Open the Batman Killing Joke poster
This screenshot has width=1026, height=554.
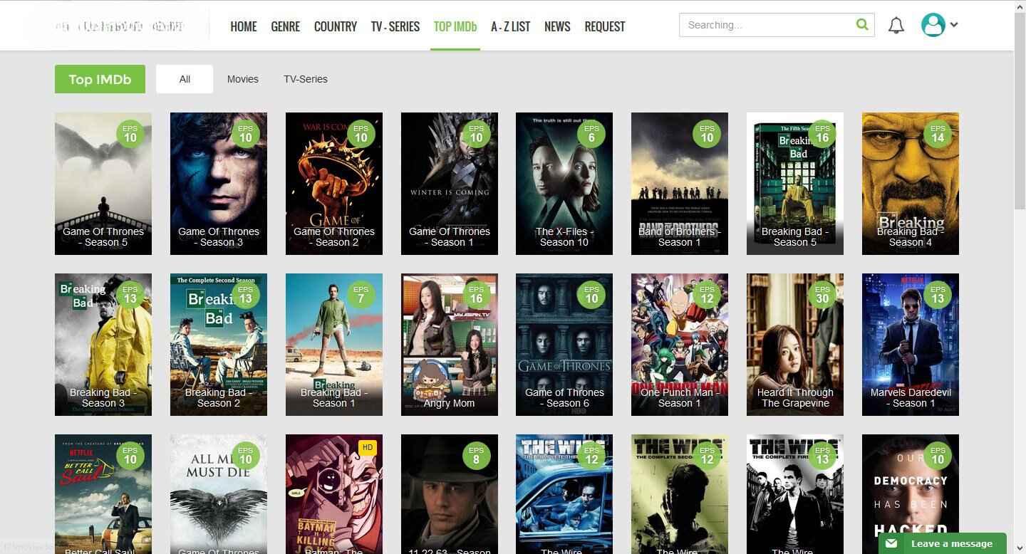(x=334, y=494)
